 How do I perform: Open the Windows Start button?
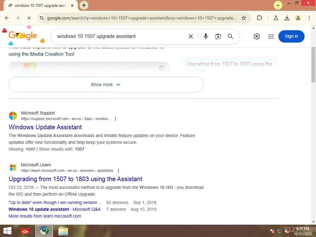click(x=7, y=231)
